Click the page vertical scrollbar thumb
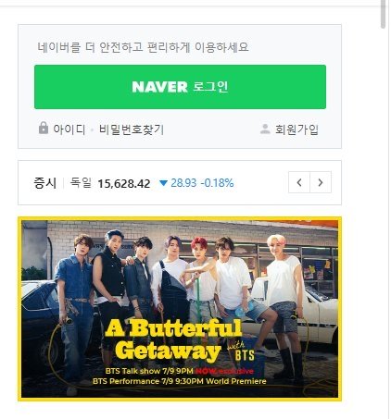The width and height of the screenshot is (391, 419). (384, 14)
